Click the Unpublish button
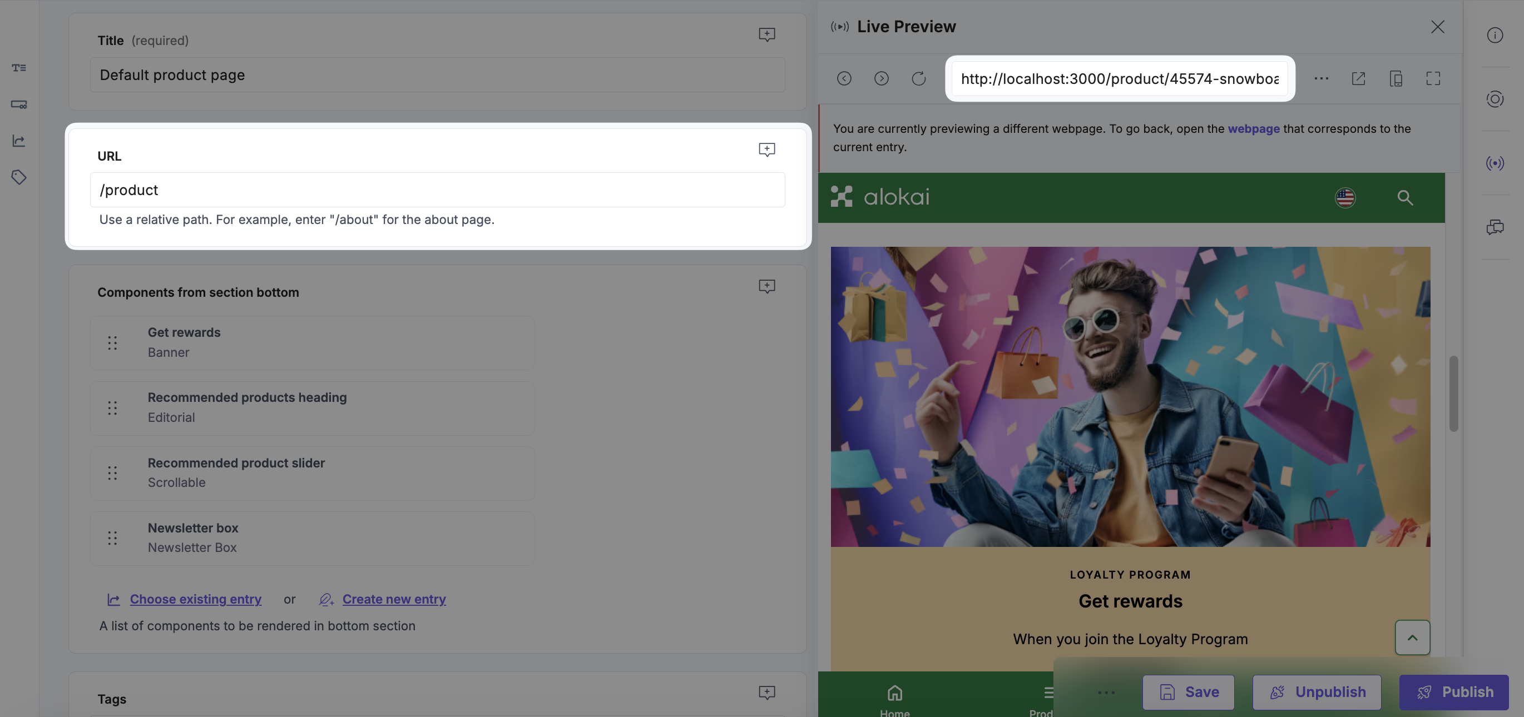This screenshot has width=1524, height=717. [x=1317, y=692]
